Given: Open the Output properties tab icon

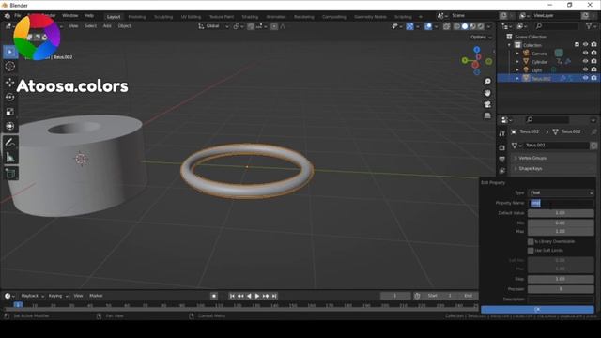Looking at the screenshot, I should click(x=501, y=160).
